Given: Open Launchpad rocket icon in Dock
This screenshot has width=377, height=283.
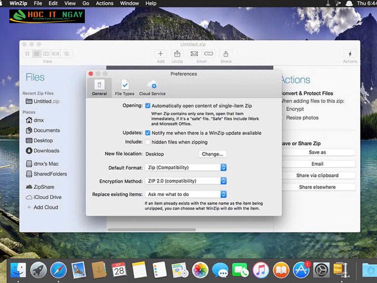Looking at the screenshot, I should coord(38,270).
